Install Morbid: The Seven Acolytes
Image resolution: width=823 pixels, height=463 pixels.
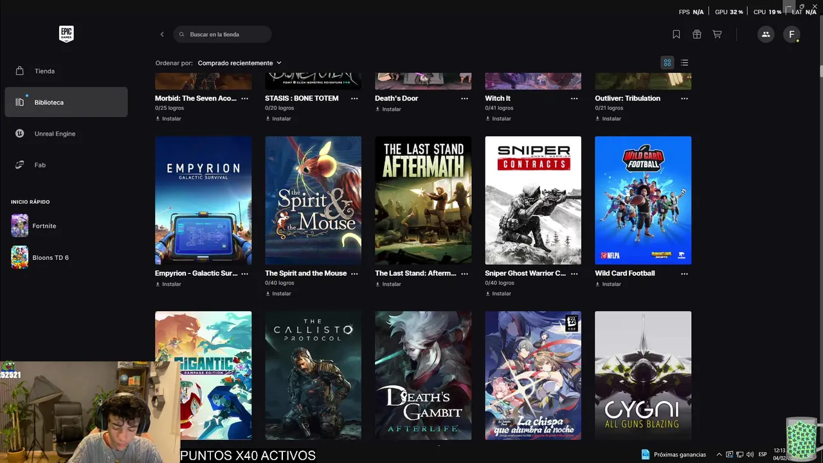pos(168,118)
